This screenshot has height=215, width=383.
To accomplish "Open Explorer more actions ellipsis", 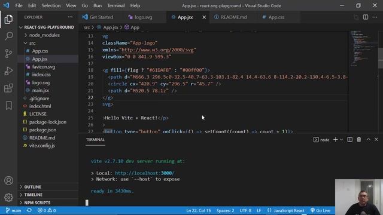I will pos(70,17).
